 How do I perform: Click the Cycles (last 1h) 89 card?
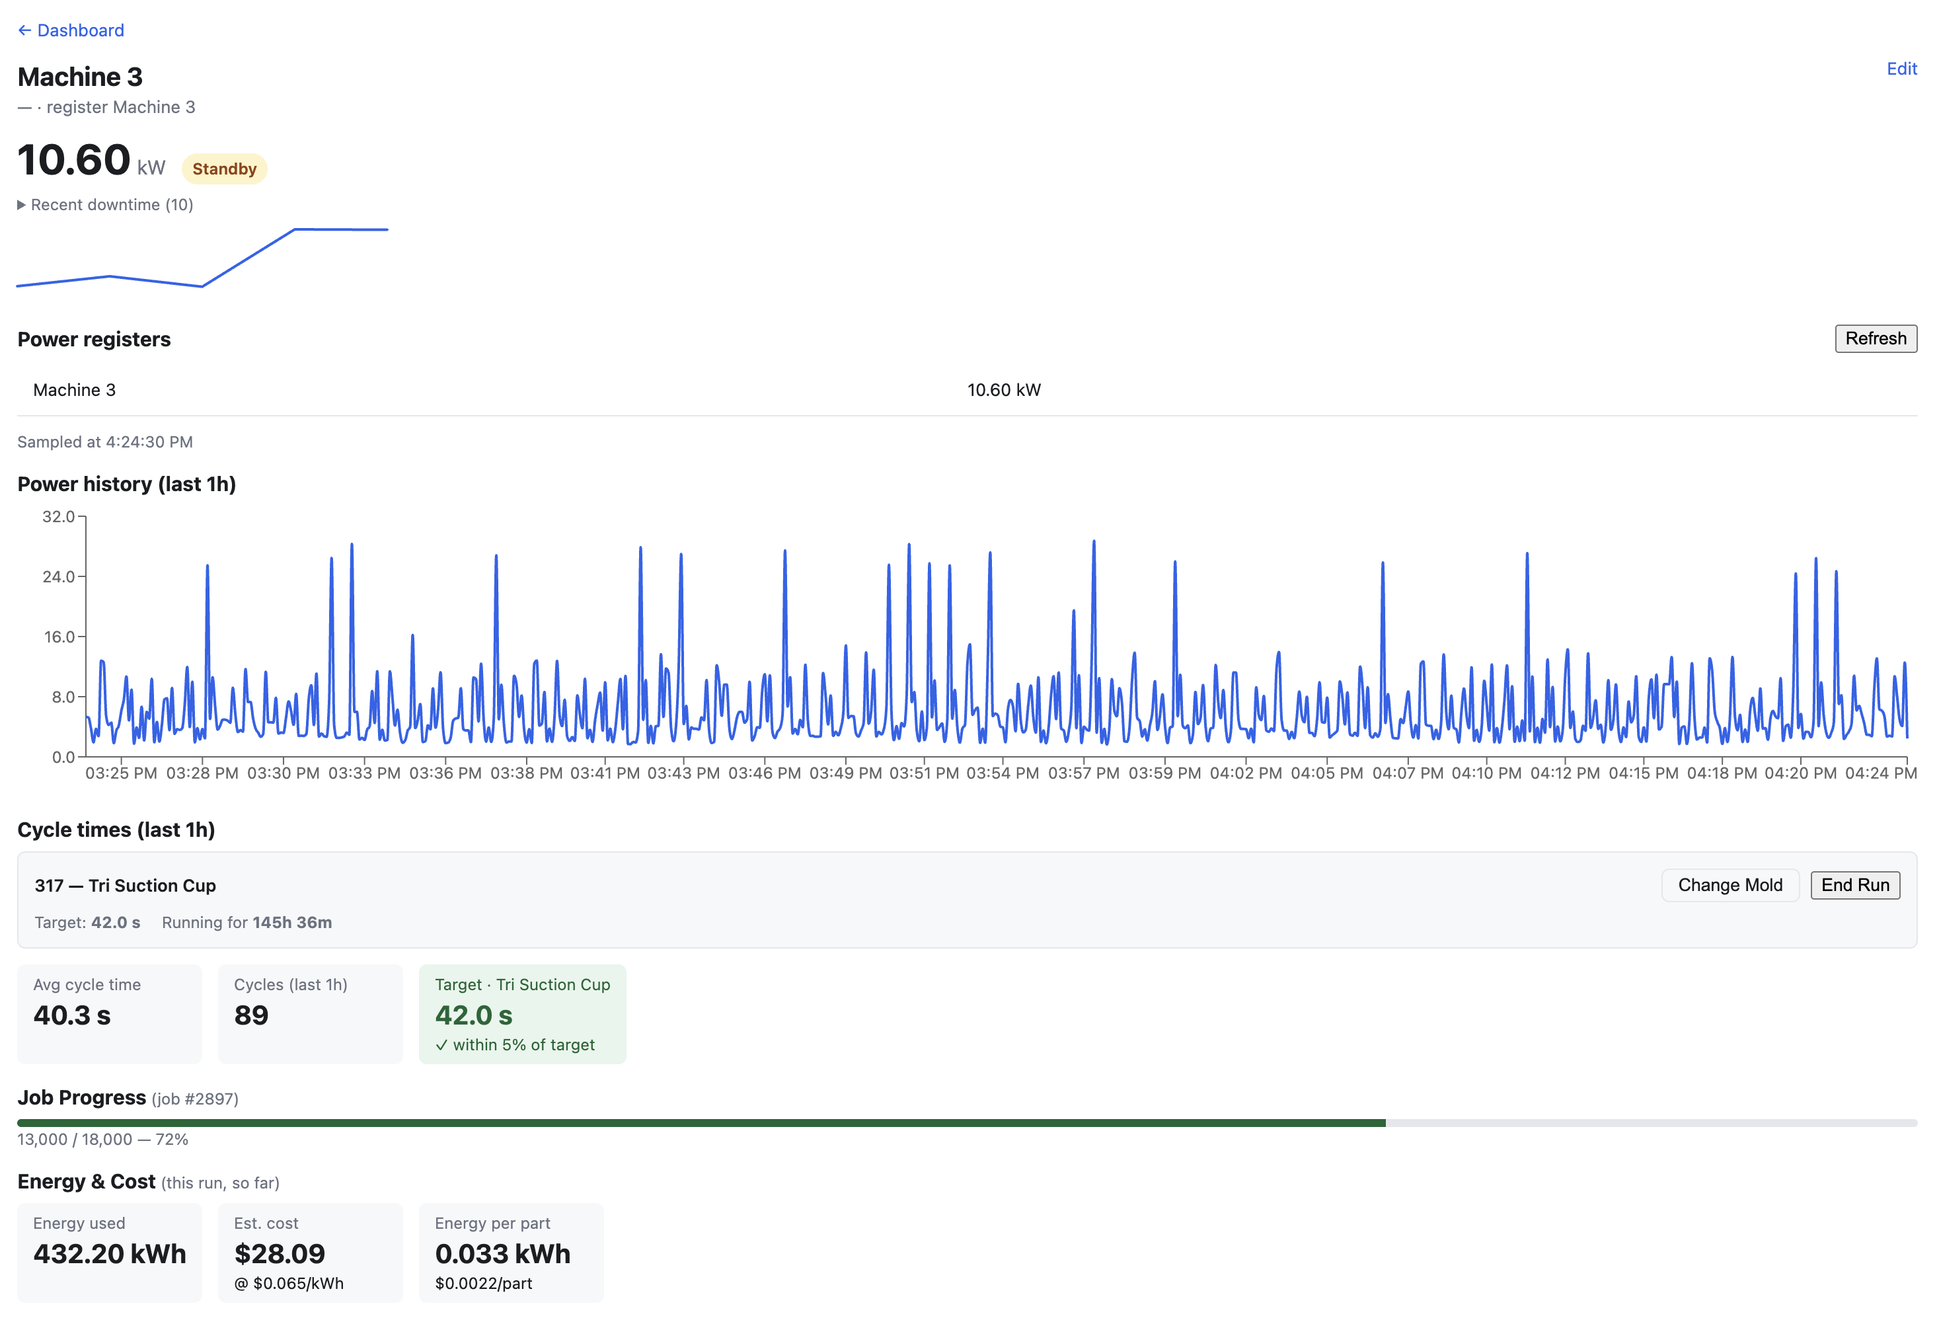(x=311, y=1013)
